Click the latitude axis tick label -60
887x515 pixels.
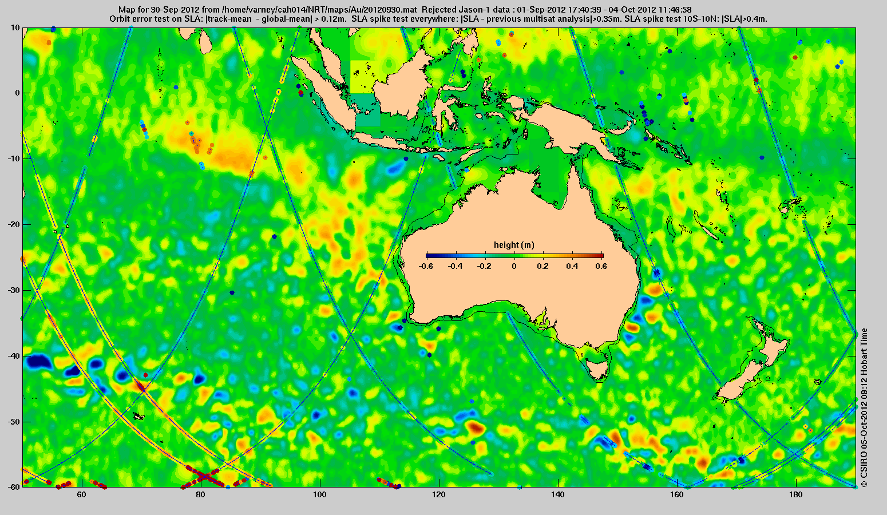tap(13, 487)
